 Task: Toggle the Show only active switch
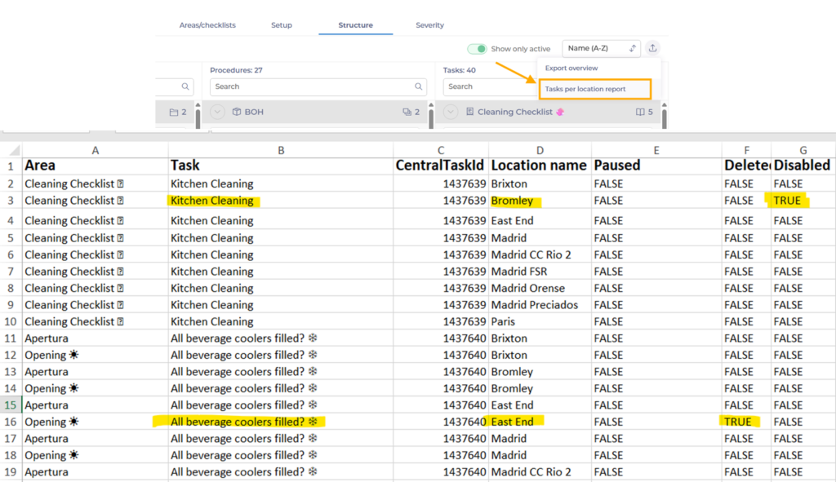coord(477,49)
